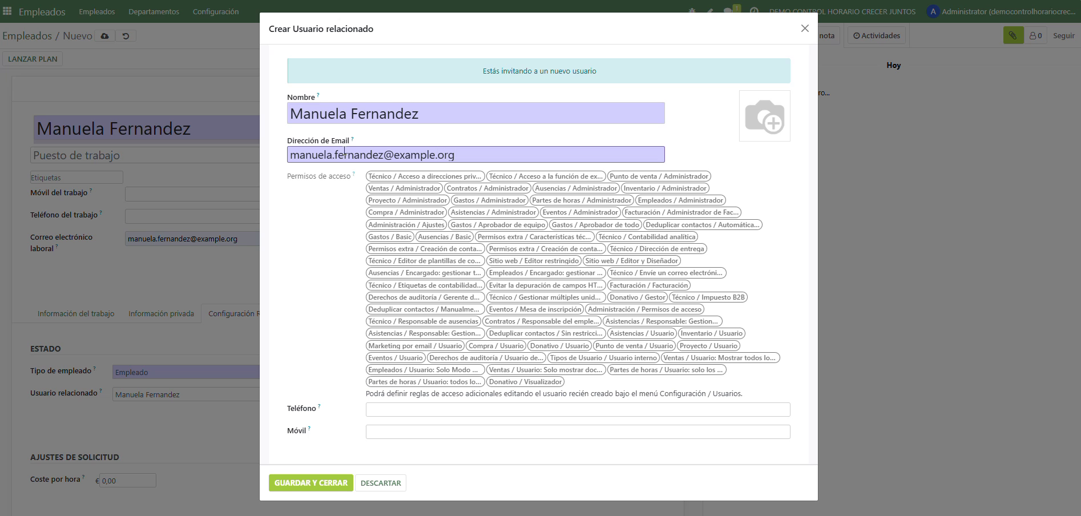Select the Donativo / Visualizador permission tag
This screenshot has height=516, width=1081.
point(525,382)
